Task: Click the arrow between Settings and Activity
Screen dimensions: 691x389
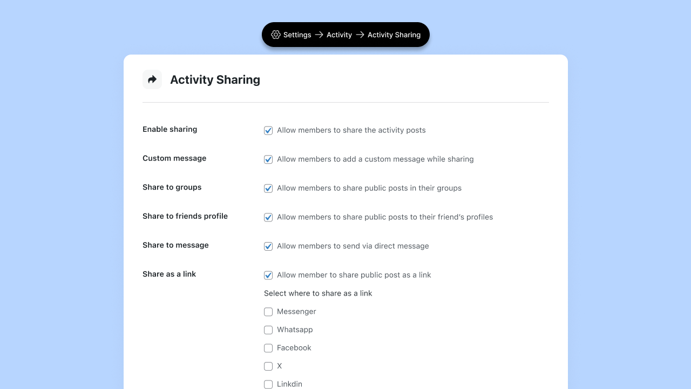Action: [319, 35]
